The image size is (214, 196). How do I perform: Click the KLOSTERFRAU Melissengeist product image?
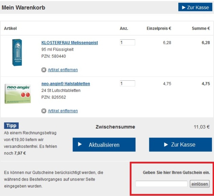17,52
